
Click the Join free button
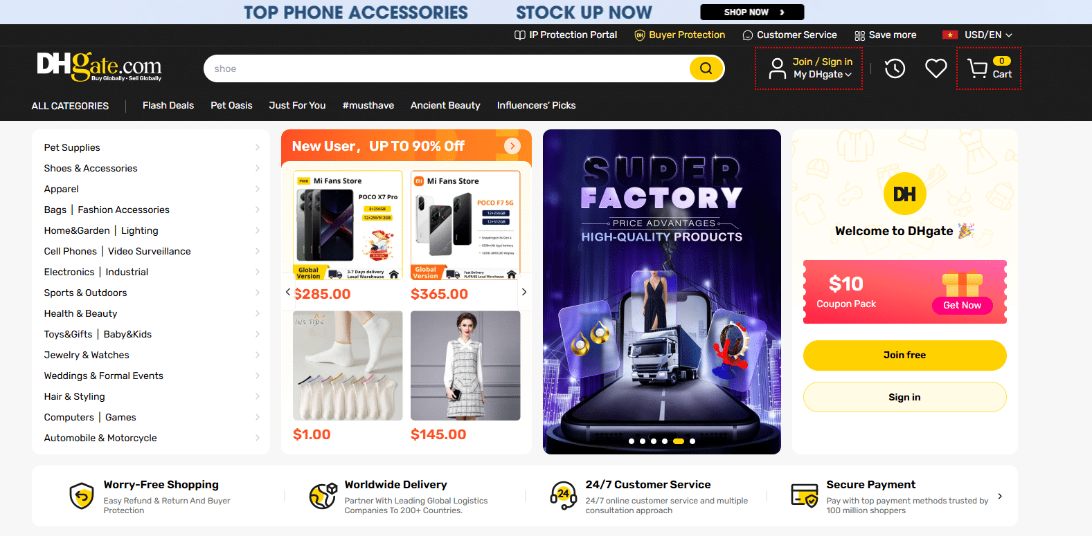pos(904,355)
